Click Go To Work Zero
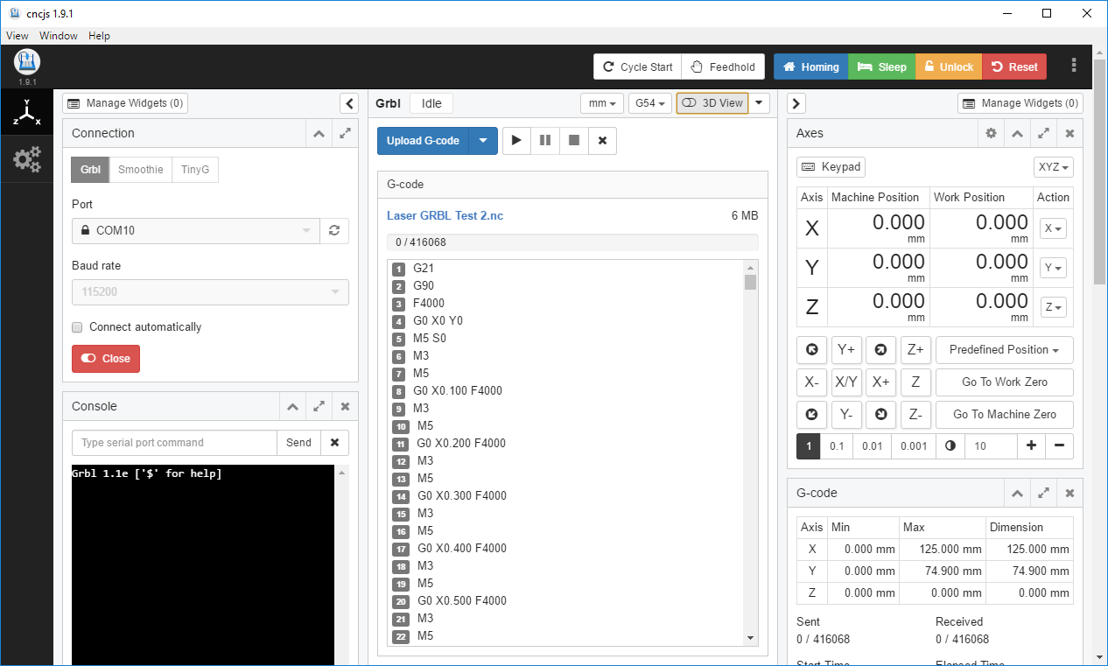 (x=1004, y=382)
